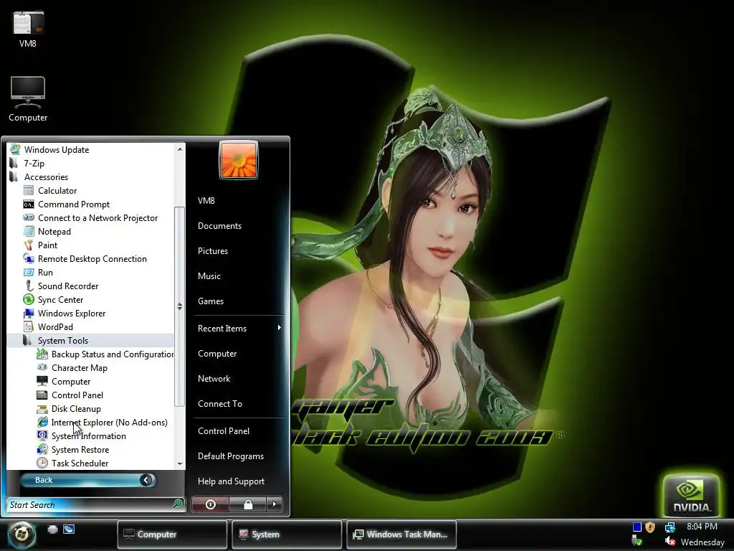
Task: Open Command Prompt
Action: (x=74, y=204)
